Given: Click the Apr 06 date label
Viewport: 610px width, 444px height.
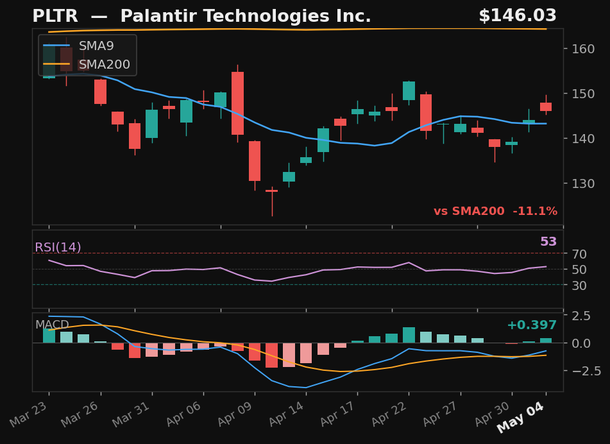Looking at the screenshot, I should (183, 414).
